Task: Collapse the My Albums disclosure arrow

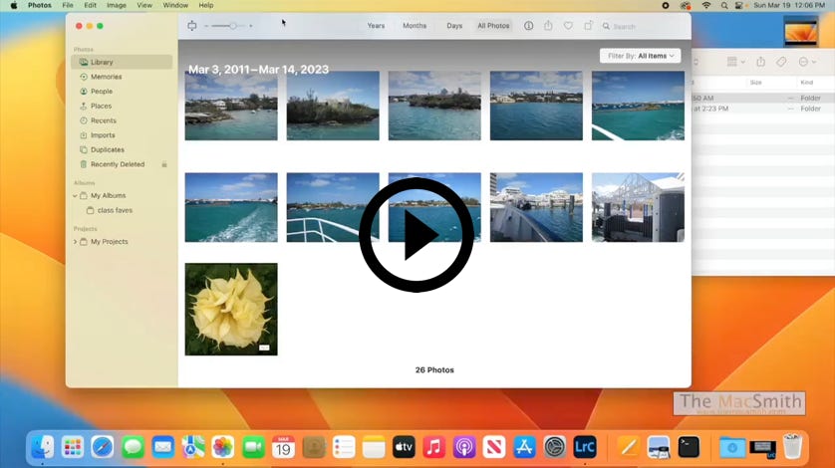Action: point(75,196)
